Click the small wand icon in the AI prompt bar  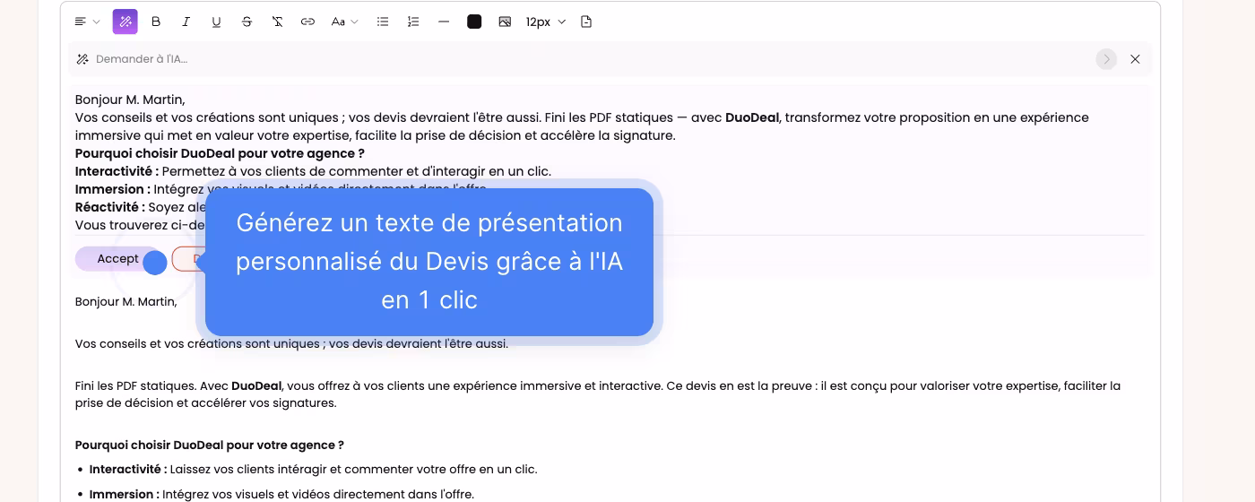coord(82,59)
